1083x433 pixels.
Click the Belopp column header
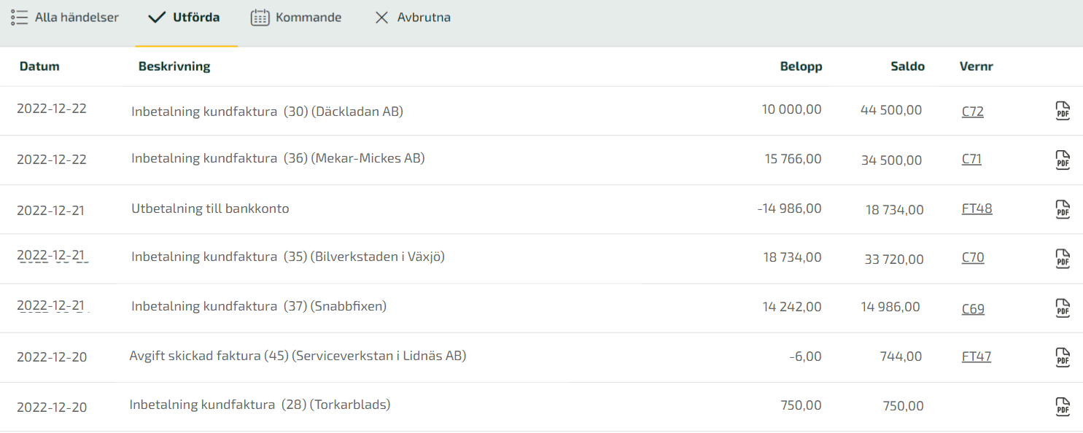pos(801,66)
